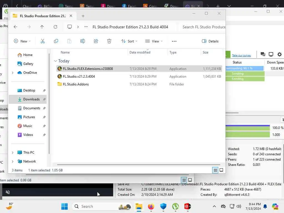
Task: Expand OneDrive in the navigation pane
Action: click(x=12, y=73)
